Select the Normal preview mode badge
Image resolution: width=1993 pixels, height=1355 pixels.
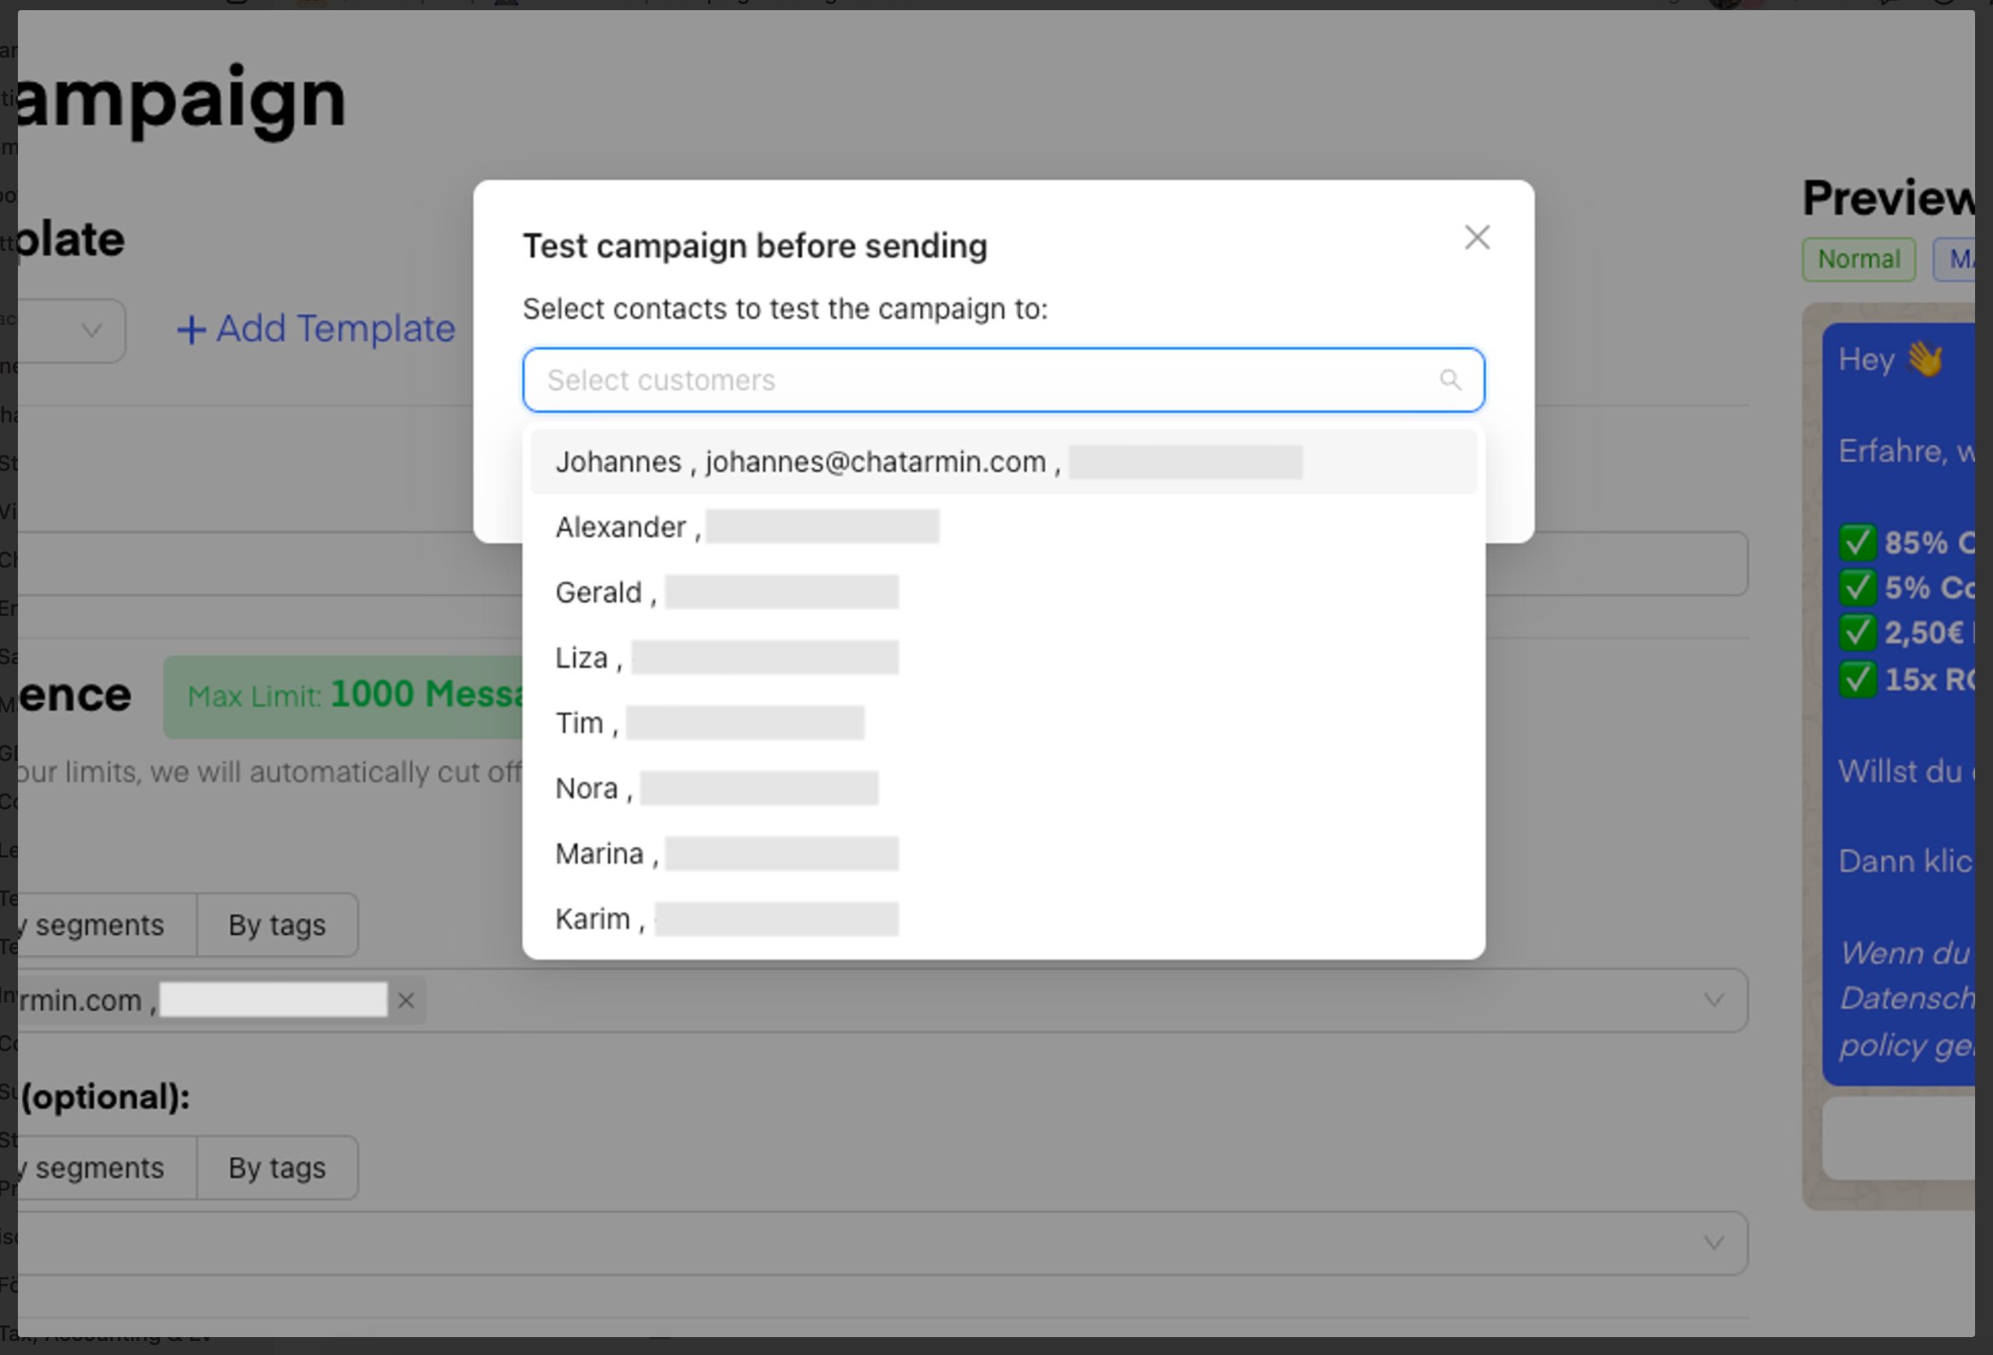tap(1858, 259)
